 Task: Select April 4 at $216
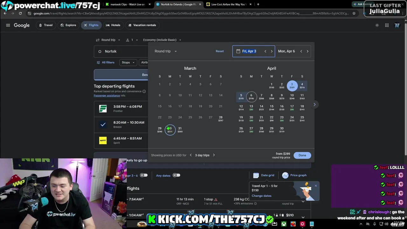[x=302, y=86]
